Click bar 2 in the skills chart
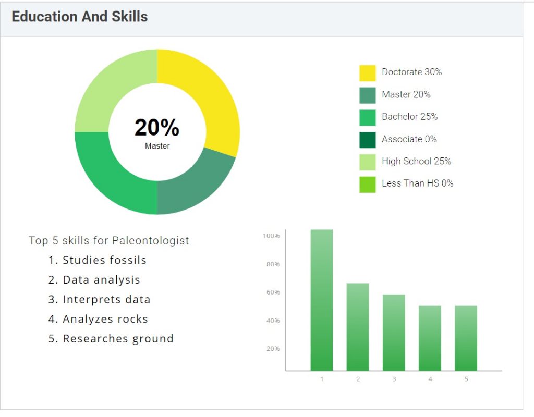 pos(358,327)
